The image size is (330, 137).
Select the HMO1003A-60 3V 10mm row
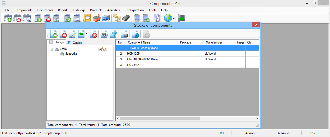[188, 59]
